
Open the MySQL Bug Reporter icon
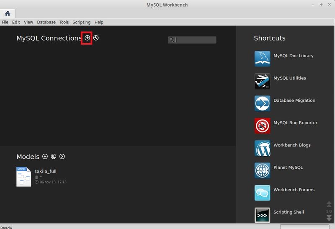tap(263, 126)
